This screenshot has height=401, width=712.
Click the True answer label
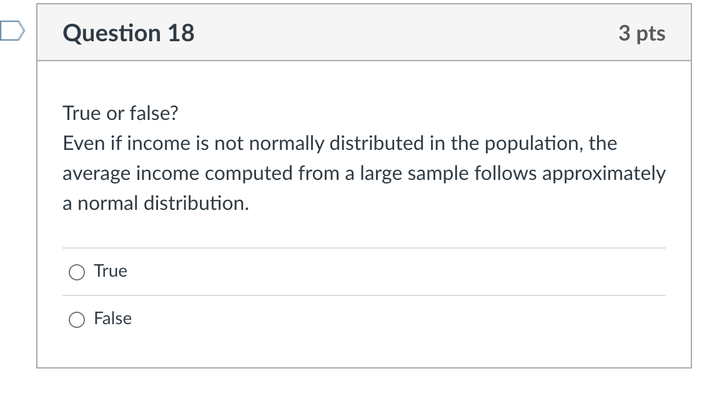click(110, 271)
